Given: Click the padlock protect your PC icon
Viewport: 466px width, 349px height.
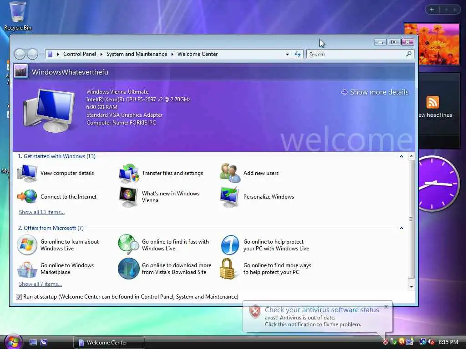Looking at the screenshot, I should pos(228,269).
